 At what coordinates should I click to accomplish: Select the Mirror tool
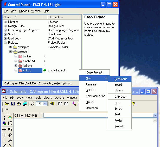coord(4,135)
